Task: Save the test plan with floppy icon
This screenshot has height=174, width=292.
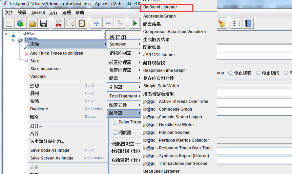Action: (44, 23)
